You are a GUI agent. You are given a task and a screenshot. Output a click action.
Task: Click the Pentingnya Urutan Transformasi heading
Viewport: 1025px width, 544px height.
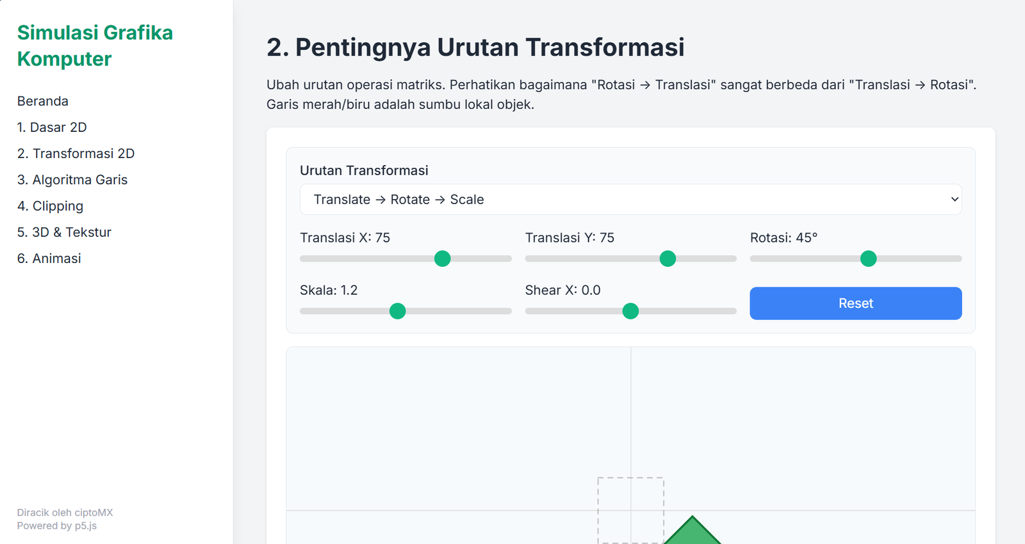click(475, 47)
